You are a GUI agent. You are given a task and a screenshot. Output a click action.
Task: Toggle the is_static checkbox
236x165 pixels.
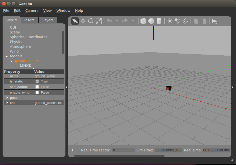(37, 81)
